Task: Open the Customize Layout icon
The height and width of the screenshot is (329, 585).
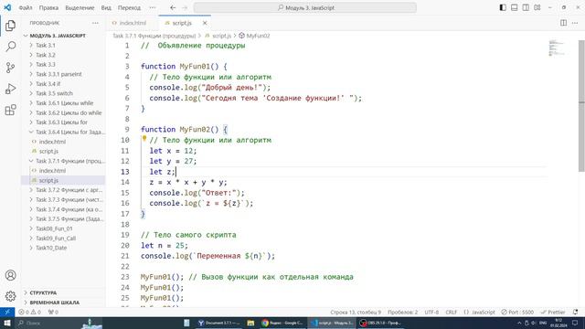Action: (537, 7)
